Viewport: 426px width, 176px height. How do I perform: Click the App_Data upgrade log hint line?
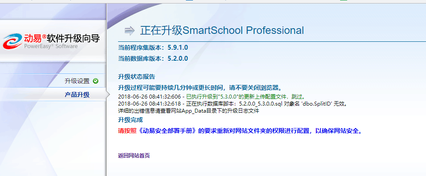[189, 110]
